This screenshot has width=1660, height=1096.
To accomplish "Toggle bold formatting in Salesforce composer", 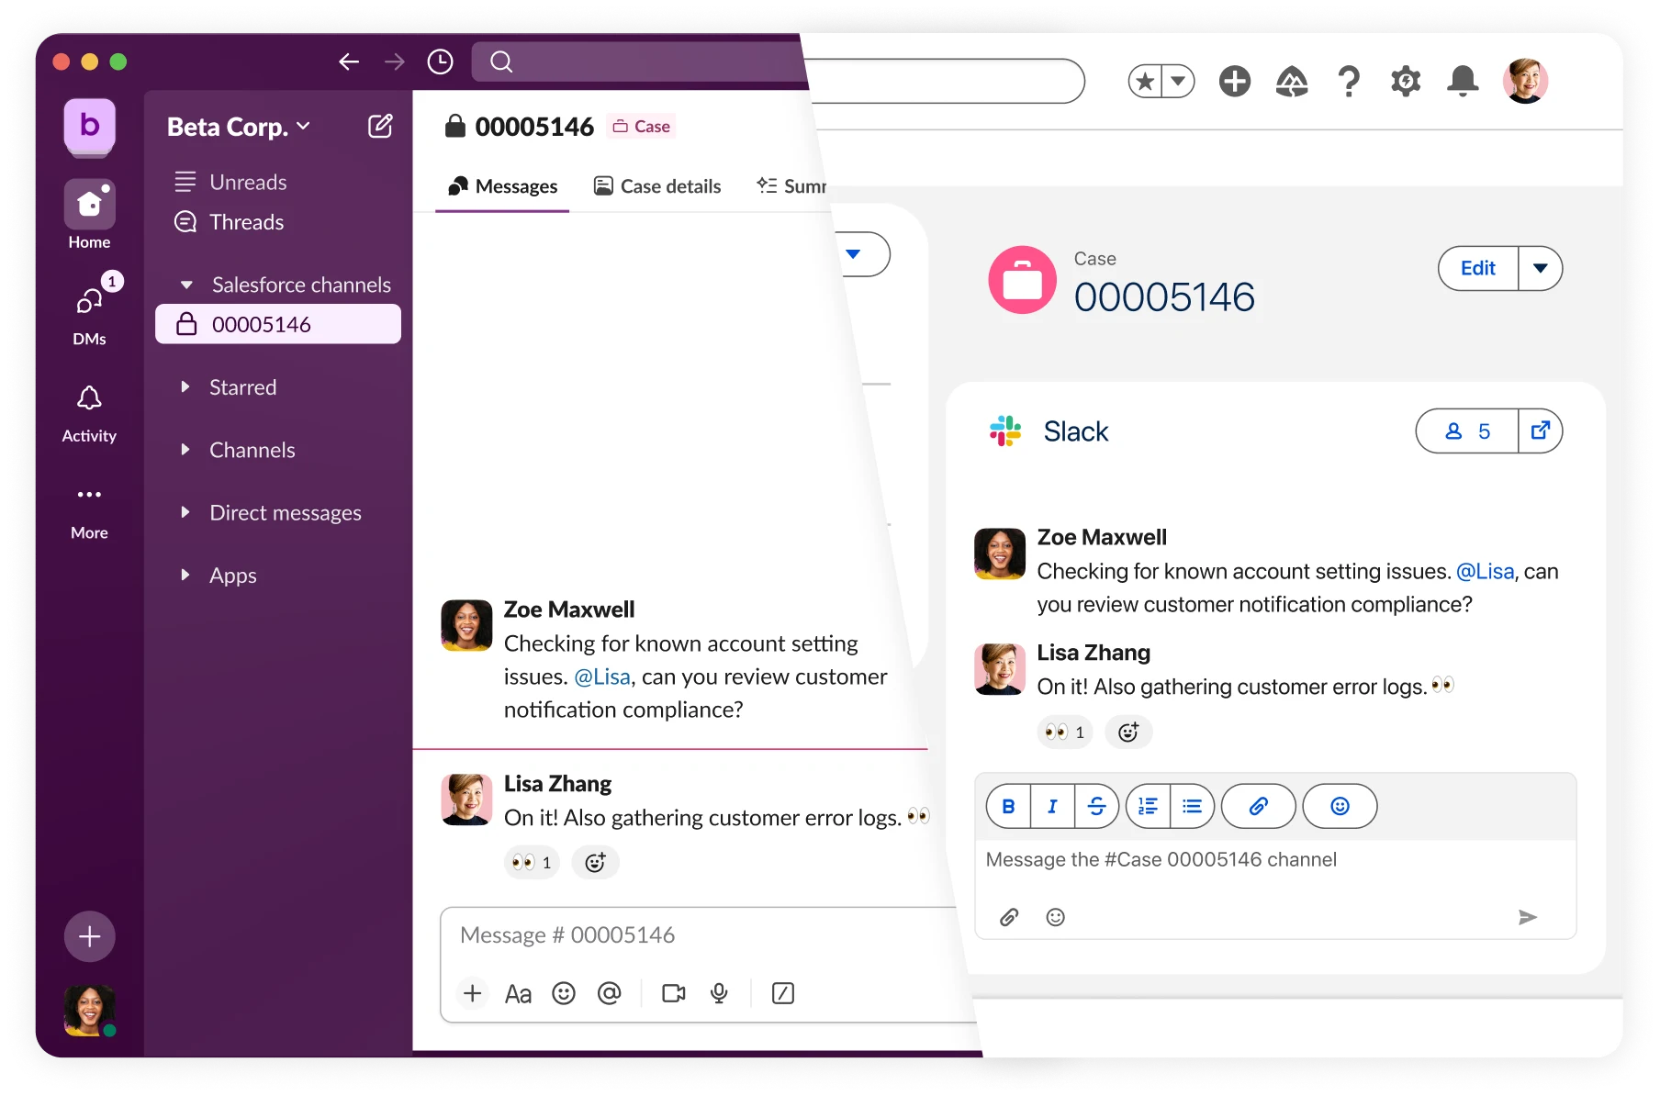I will point(1008,806).
